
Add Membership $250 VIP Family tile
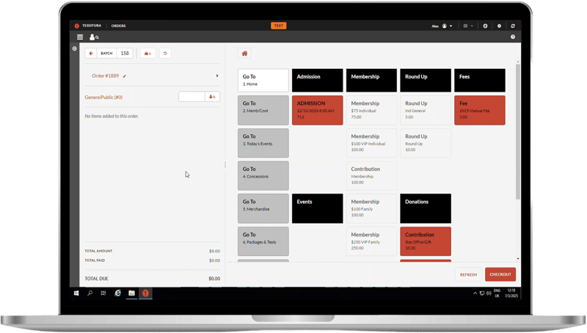371,241
